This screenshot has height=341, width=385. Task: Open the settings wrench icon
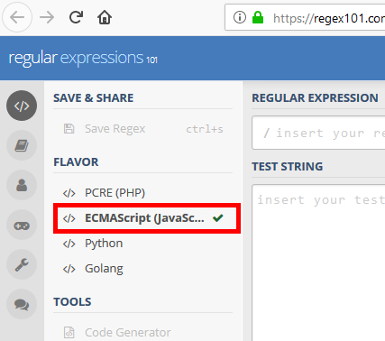click(x=22, y=264)
